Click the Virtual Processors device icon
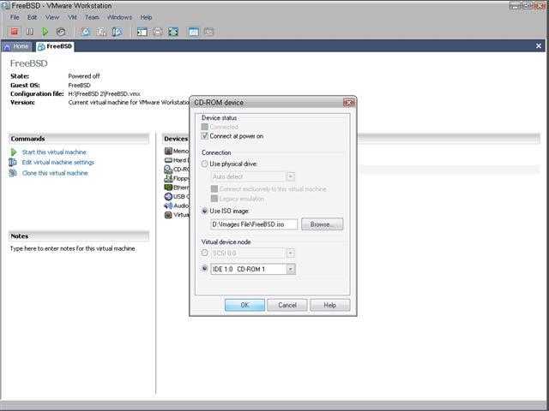This screenshot has width=549, height=411. (x=168, y=215)
